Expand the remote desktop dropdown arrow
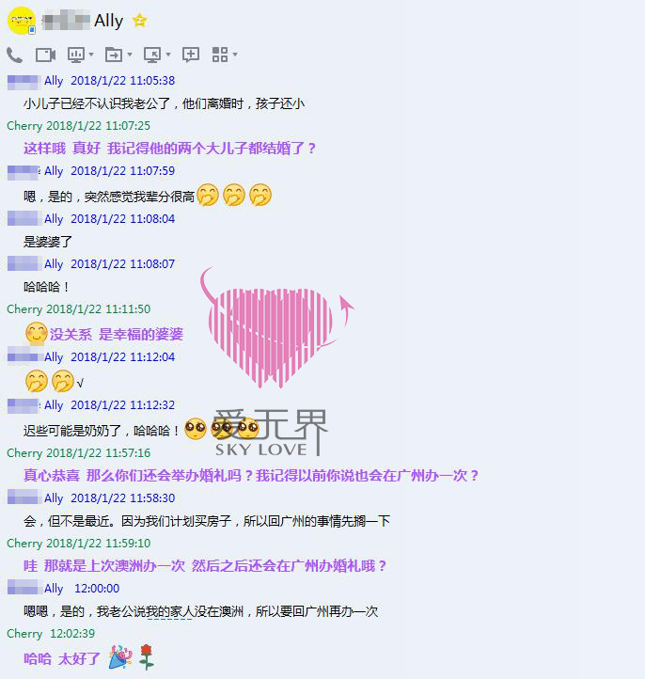This screenshot has height=679, width=645. tap(168, 55)
